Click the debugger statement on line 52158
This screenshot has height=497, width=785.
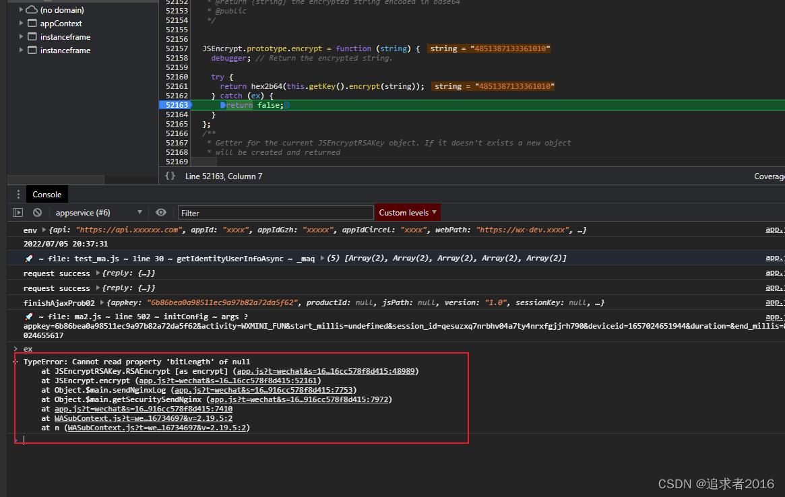tap(229, 58)
